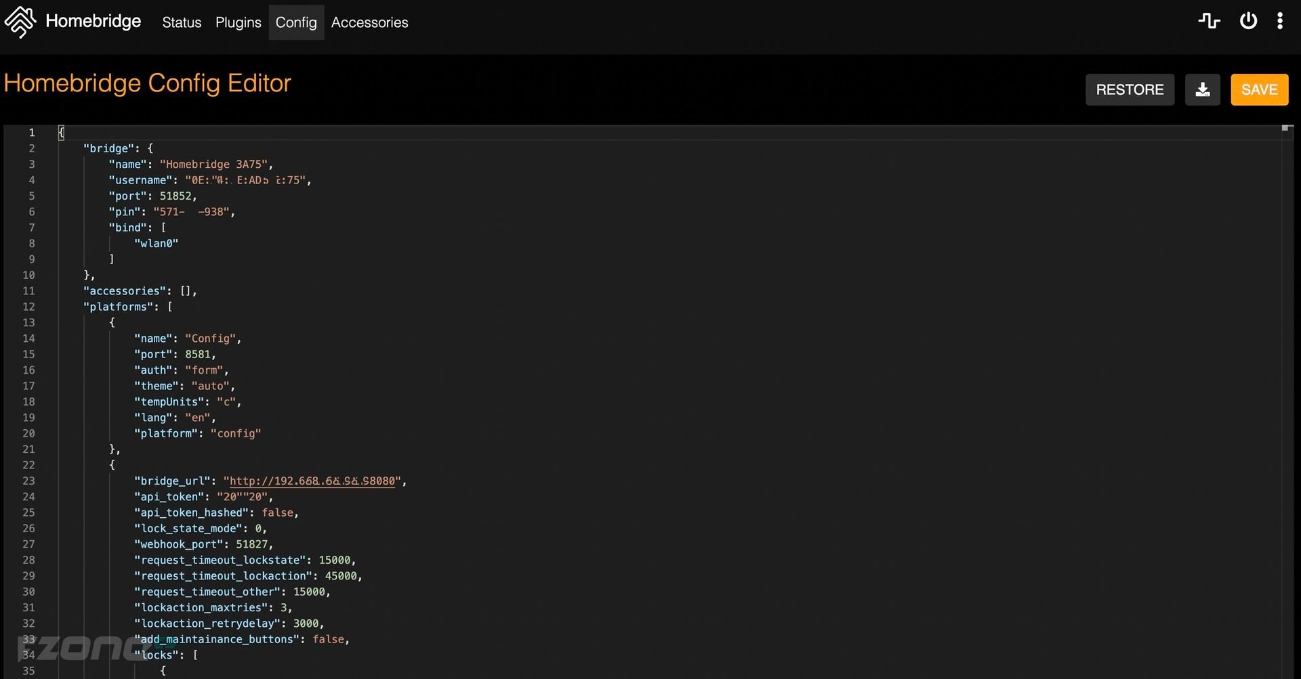Screen dimensions: 1301x679
Task: Click the bridge_url http link
Action: click(x=312, y=481)
